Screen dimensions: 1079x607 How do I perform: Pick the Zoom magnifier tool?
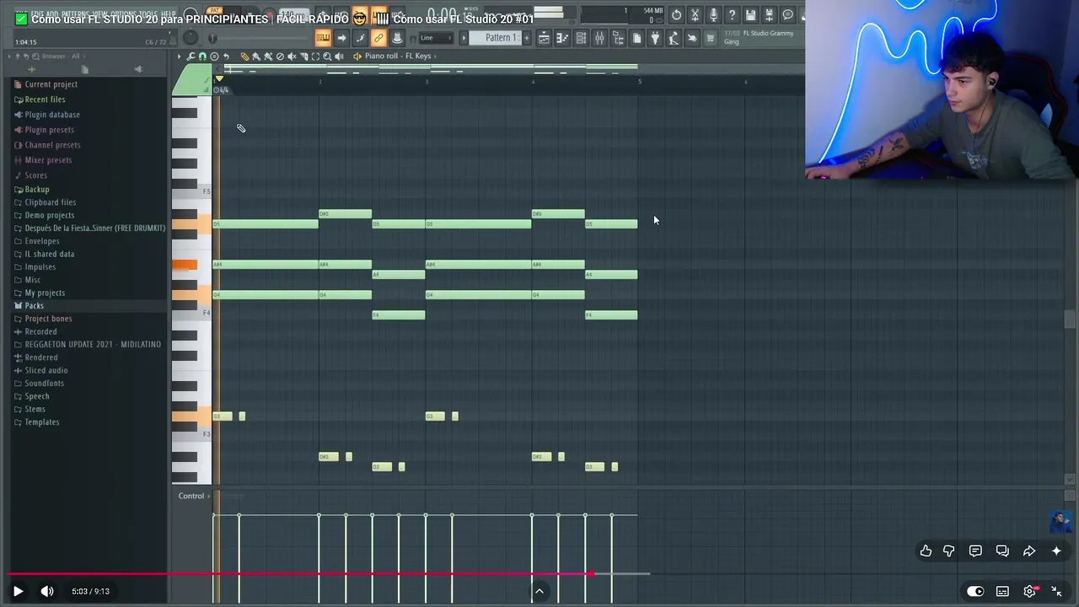coord(327,56)
